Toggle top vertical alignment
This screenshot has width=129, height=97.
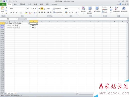click(39, 9)
